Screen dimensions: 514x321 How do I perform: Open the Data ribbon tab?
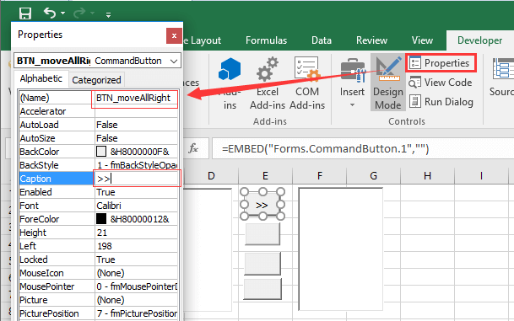point(322,40)
